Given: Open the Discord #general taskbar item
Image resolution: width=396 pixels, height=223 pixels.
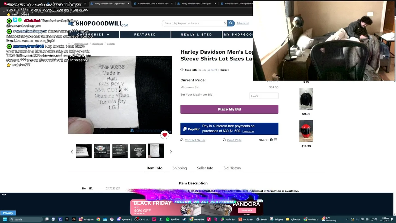Looking at the screenshot, I should click(124, 219).
